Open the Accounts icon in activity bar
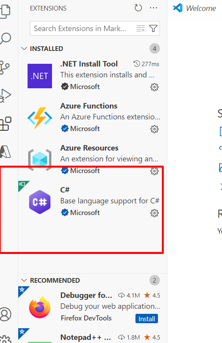The height and width of the screenshot is (343, 222). 5,314
